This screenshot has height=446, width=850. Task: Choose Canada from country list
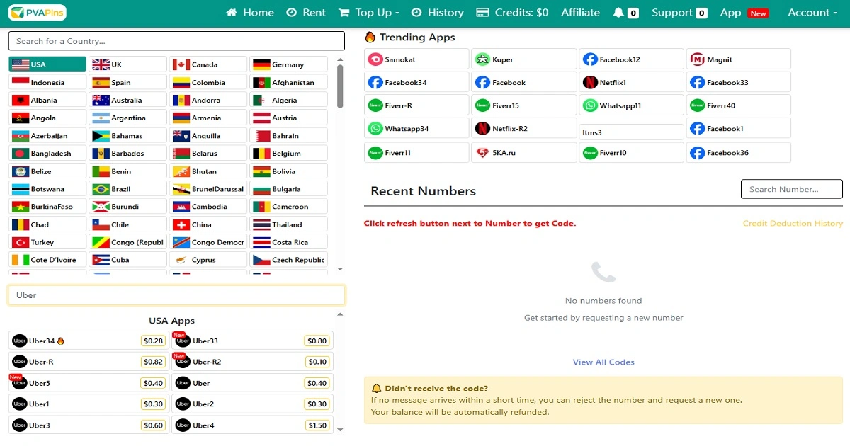coord(208,64)
